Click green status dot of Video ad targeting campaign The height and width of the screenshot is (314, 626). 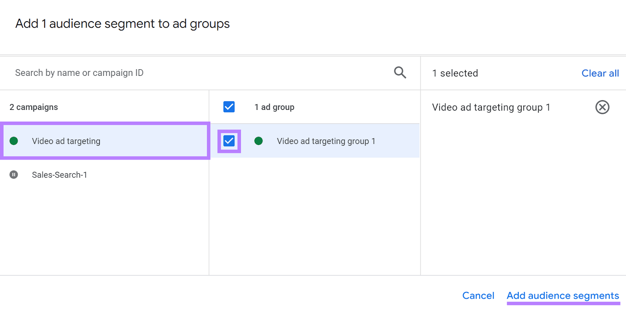[14, 141]
